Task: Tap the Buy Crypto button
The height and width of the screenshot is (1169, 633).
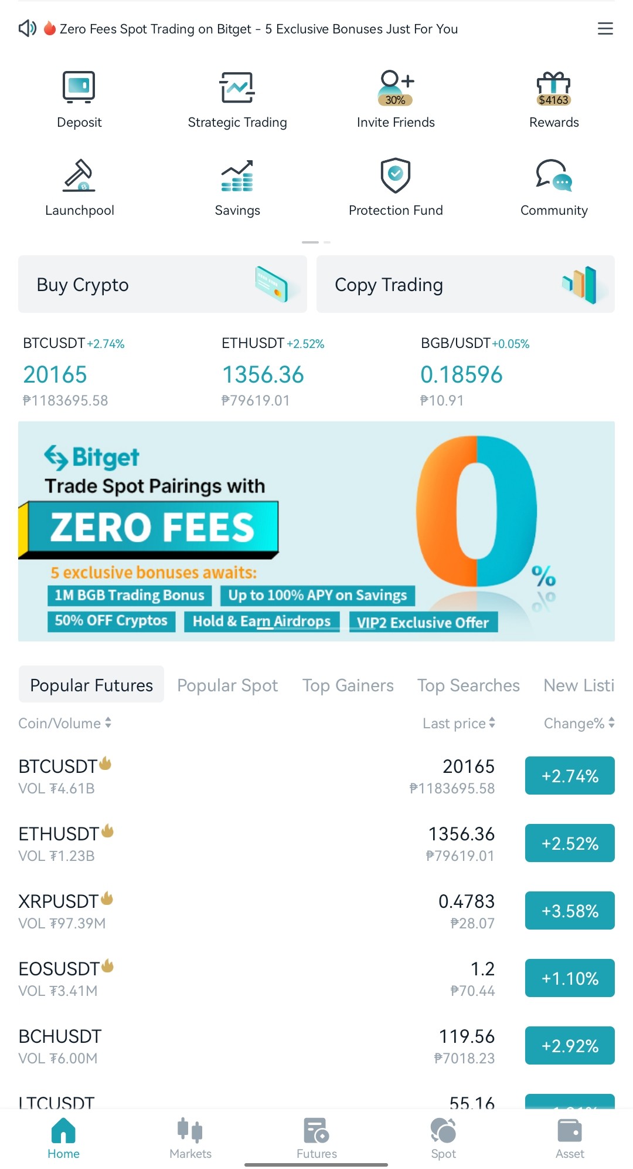Action: coord(162,284)
